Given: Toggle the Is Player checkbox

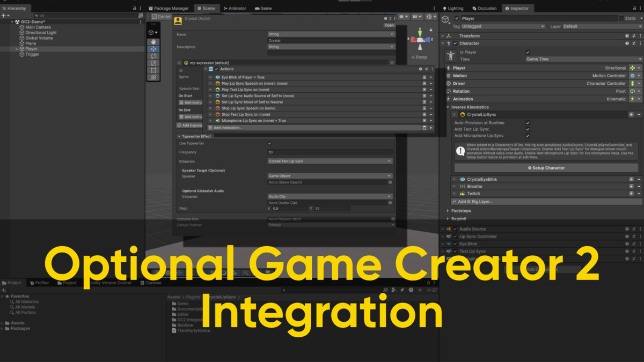Looking at the screenshot, I should (x=528, y=52).
